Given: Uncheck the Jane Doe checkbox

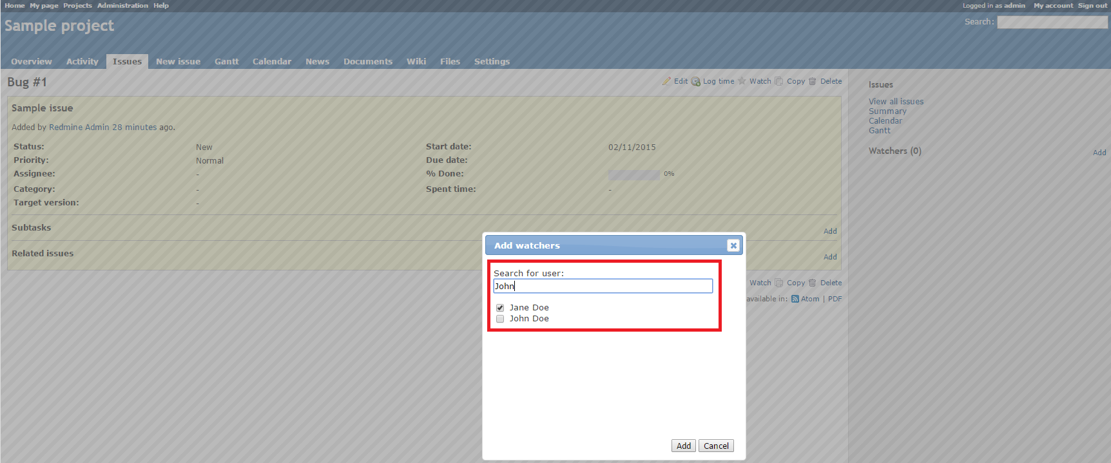Looking at the screenshot, I should pyautogui.click(x=500, y=308).
